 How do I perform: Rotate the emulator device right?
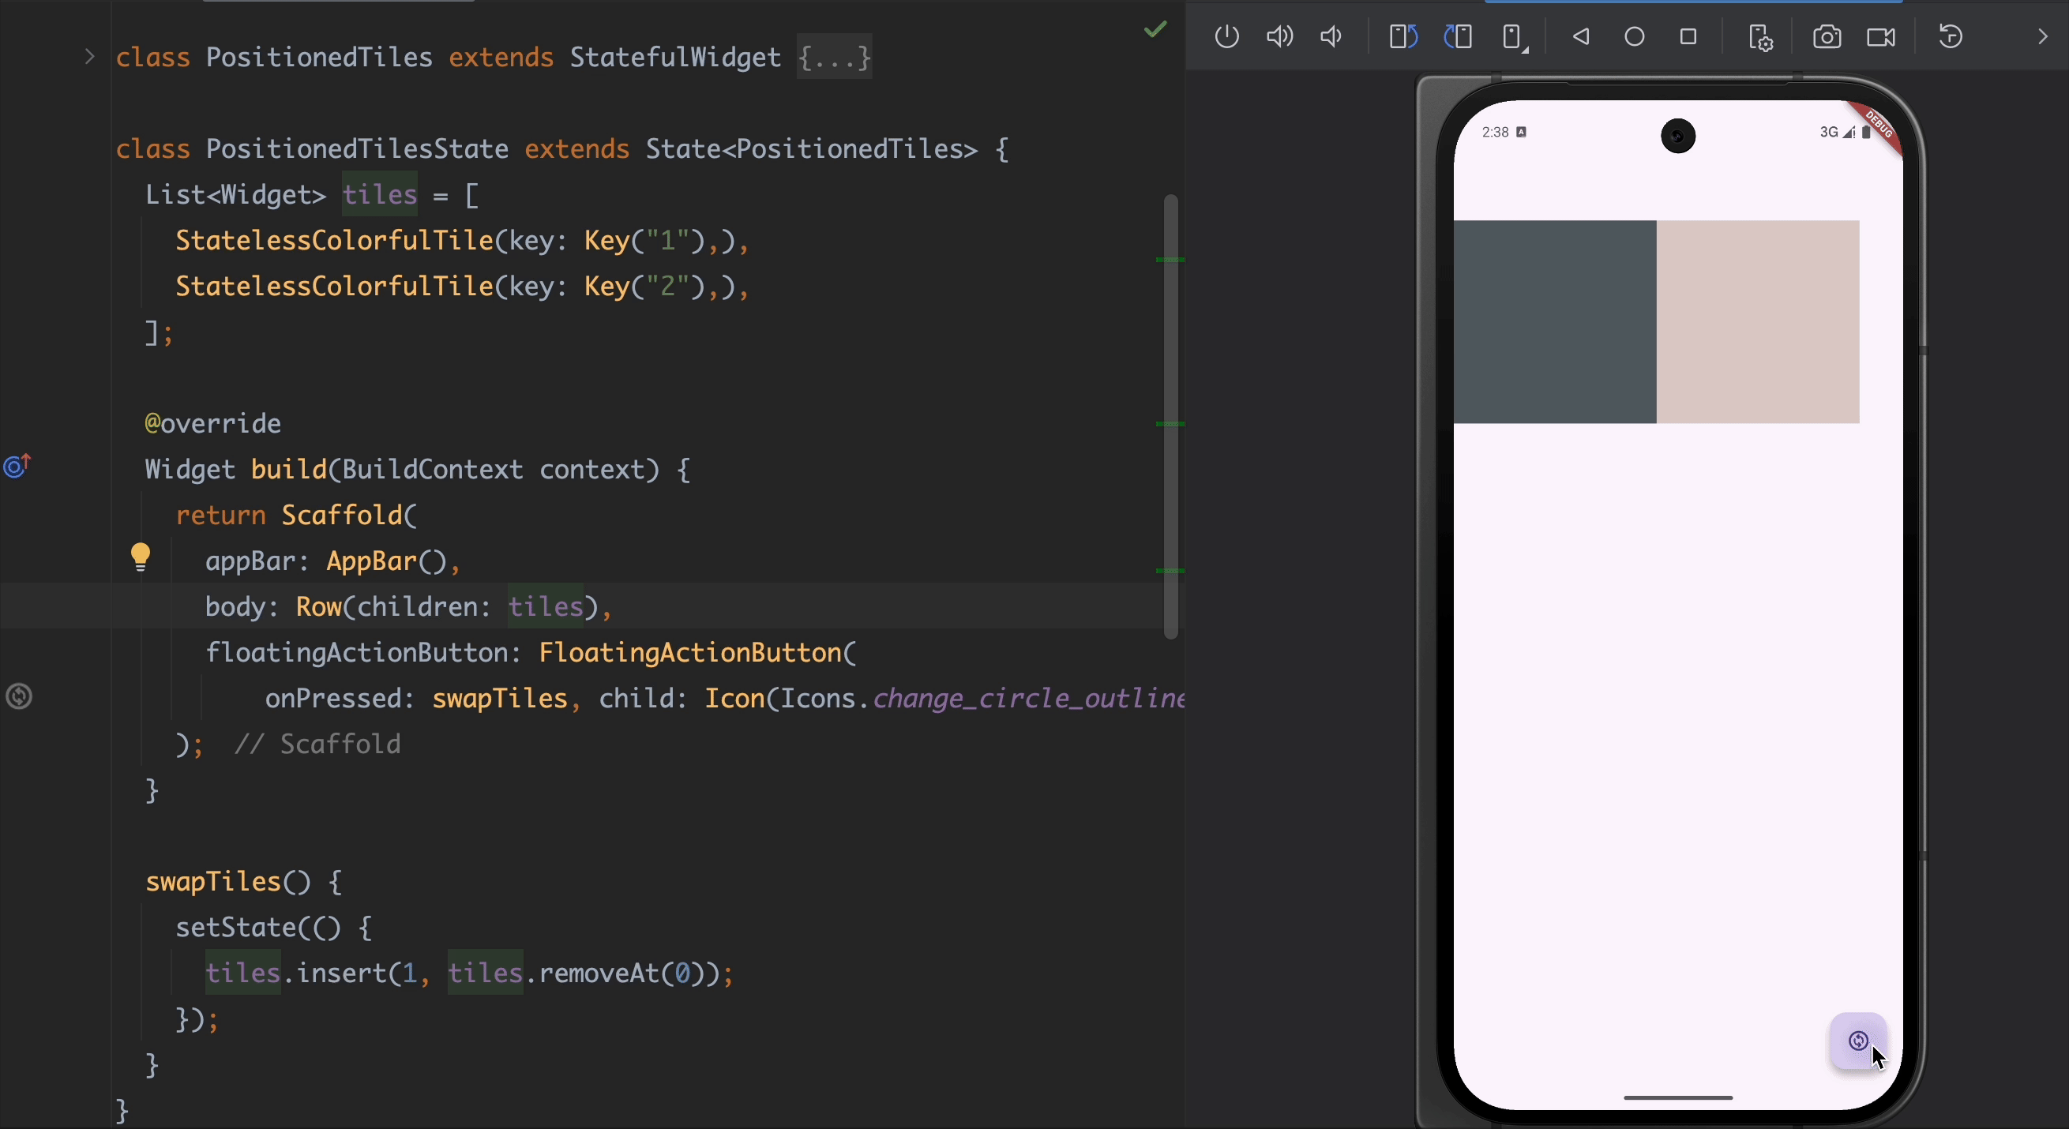pos(1458,37)
